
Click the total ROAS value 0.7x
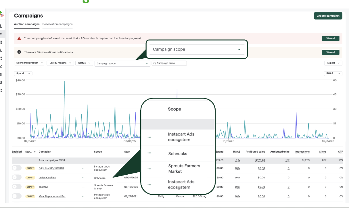[x=238, y=160]
